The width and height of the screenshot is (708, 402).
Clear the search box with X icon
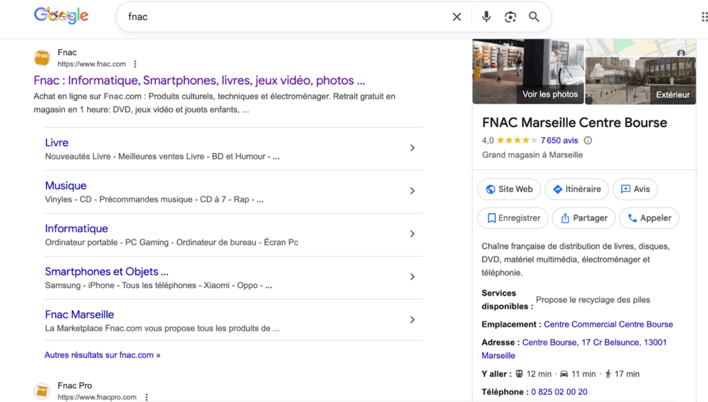pyautogui.click(x=456, y=17)
